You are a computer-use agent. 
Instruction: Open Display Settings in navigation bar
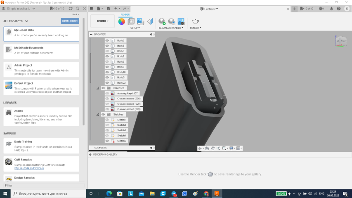[232, 148]
